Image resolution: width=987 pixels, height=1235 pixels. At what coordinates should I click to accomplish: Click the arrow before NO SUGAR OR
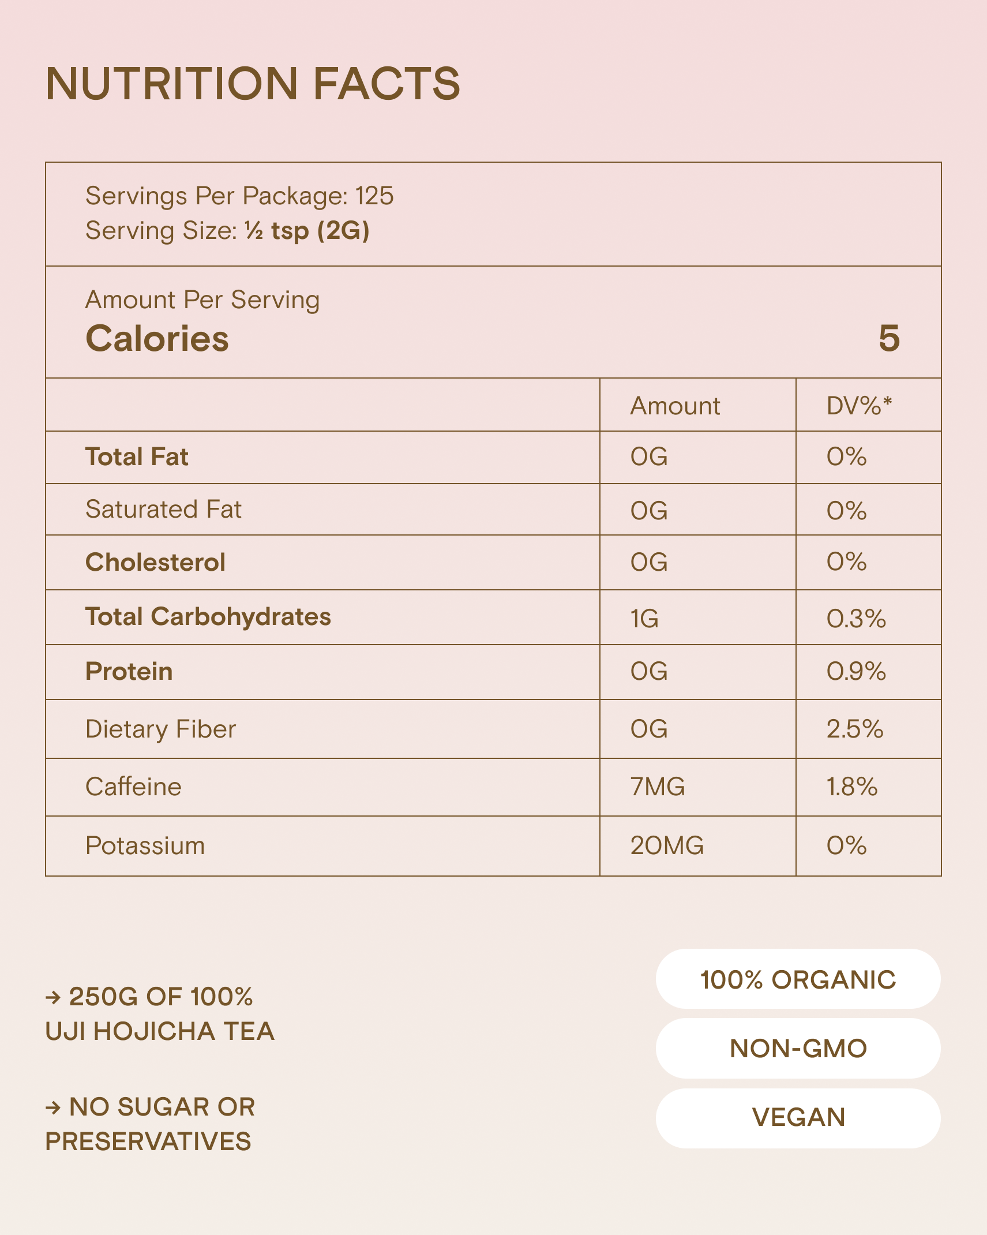pyautogui.click(x=53, y=1107)
